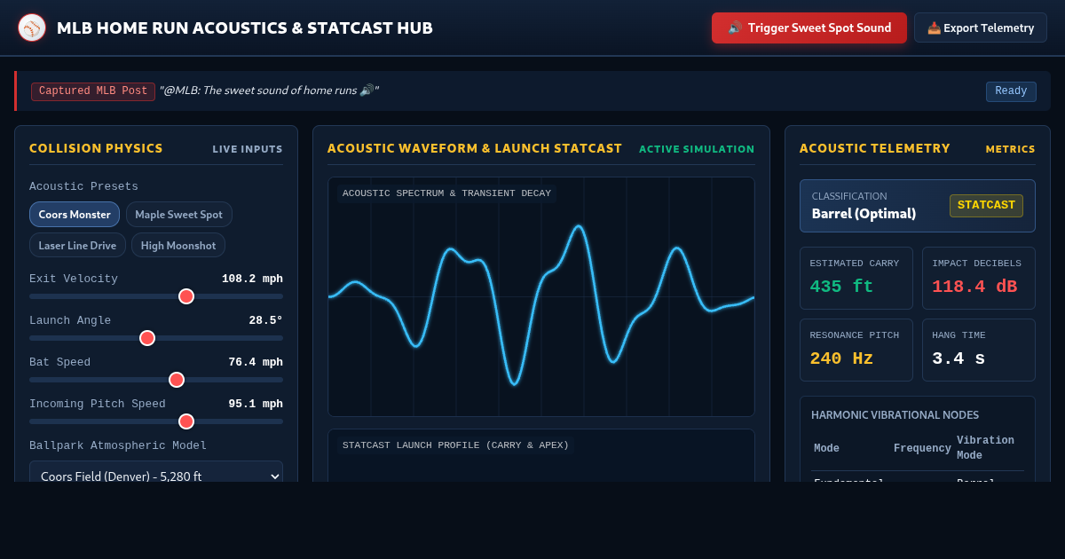Click the Collision Physics panel title

click(x=96, y=148)
